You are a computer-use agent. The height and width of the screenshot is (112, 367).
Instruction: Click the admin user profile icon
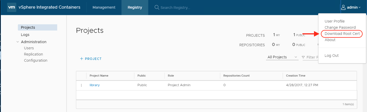point(343,7)
